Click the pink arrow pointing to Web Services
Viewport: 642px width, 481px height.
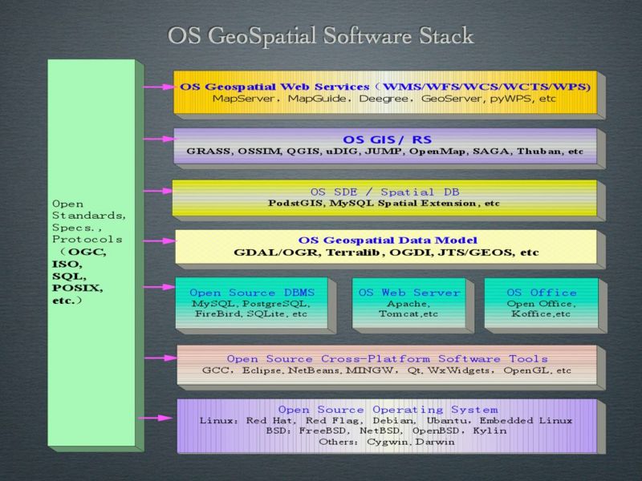(x=158, y=86)
